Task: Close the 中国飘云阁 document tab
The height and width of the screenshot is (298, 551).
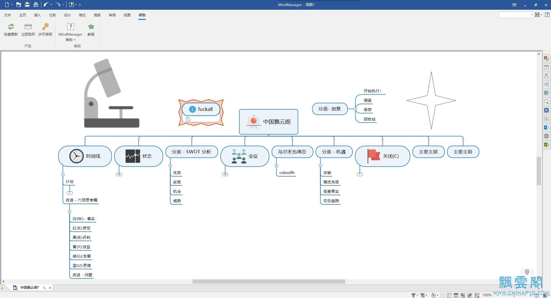Action: click(x=50, y=288)
